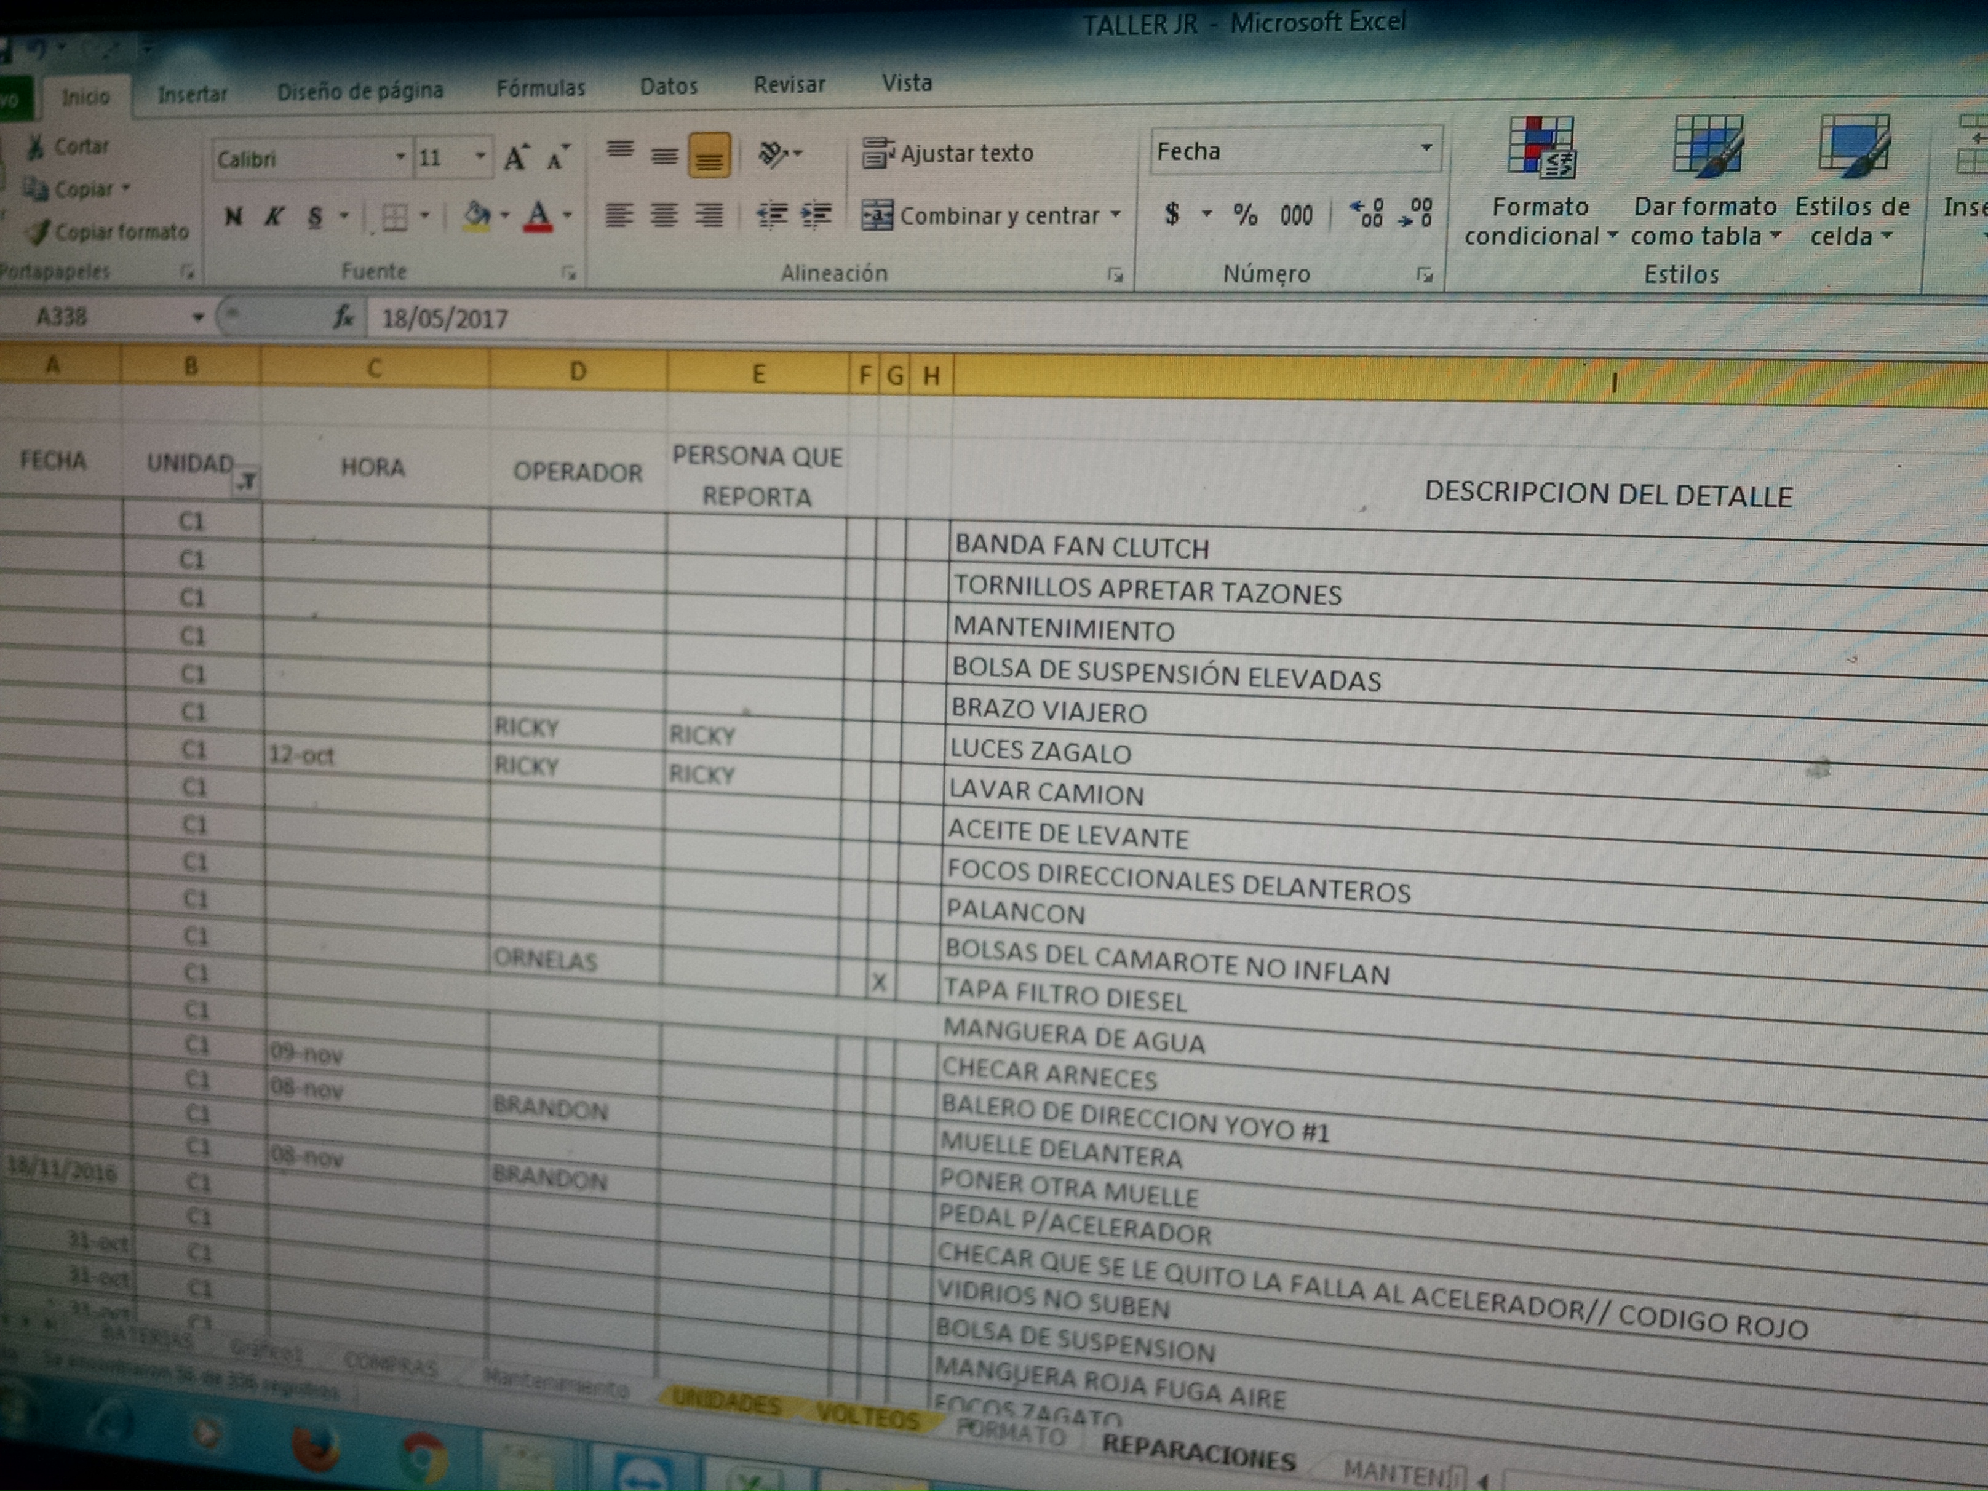Click the percent style icon

1245,214
